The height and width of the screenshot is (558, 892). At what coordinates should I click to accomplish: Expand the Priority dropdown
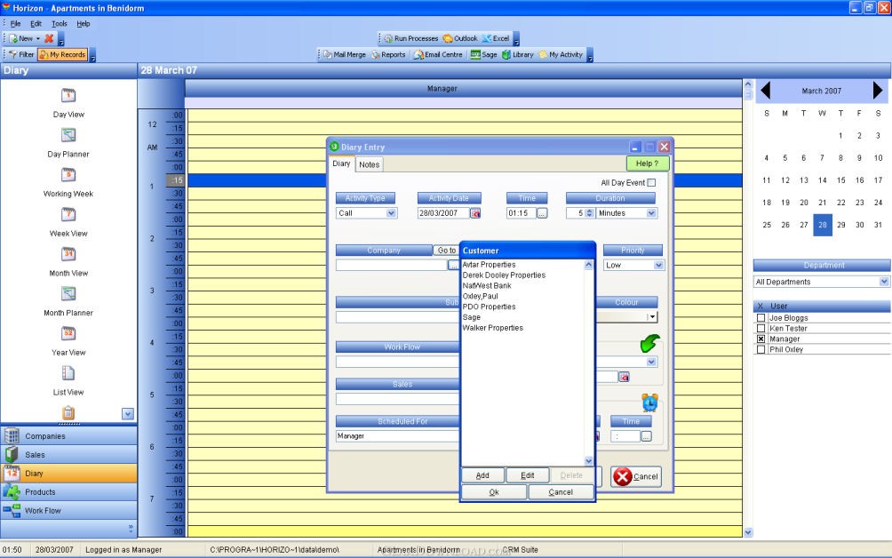coord(658,265)
